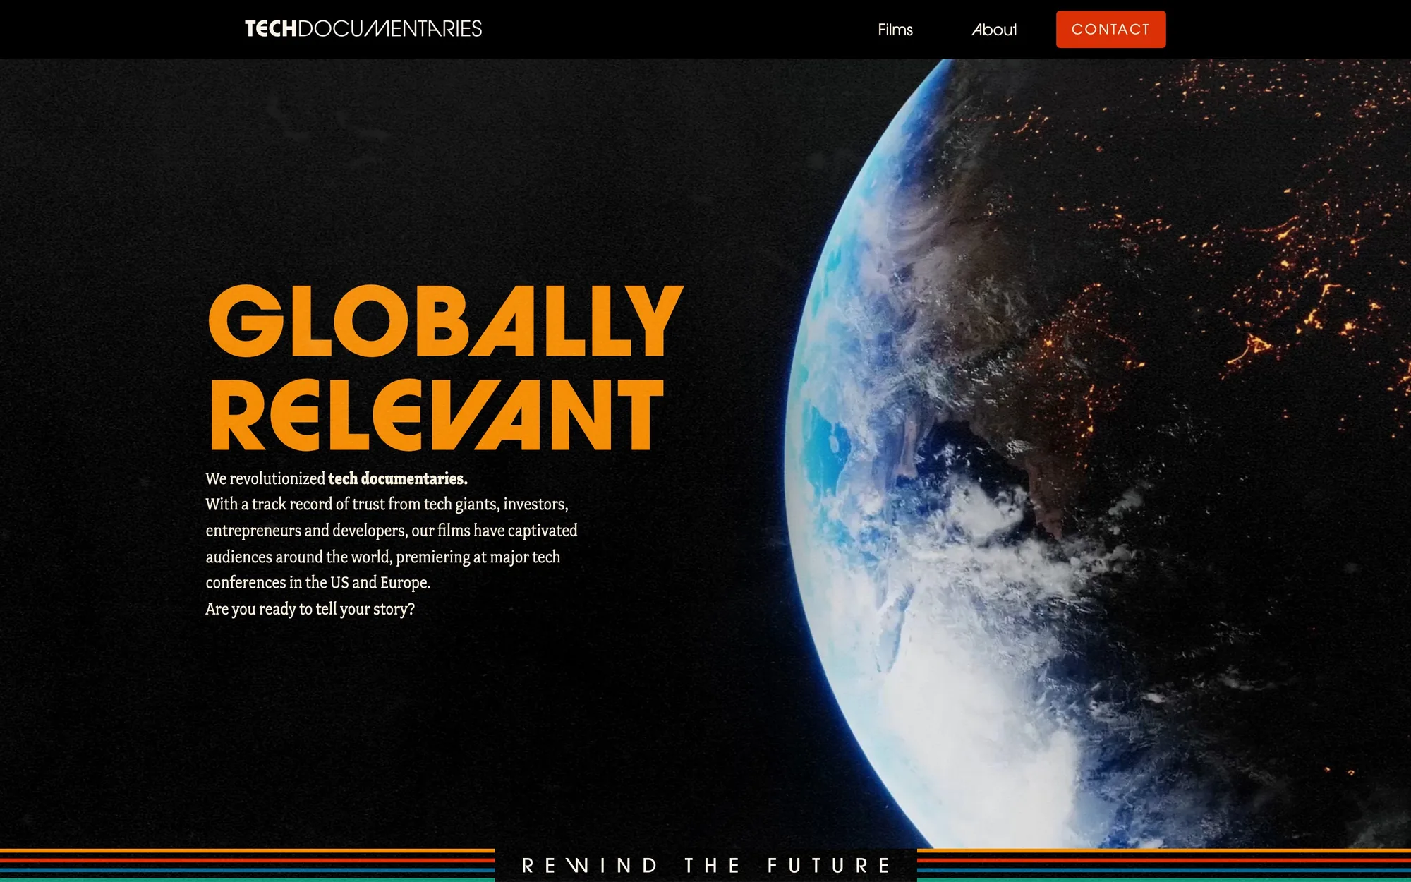
Task: Click the red CONTACT button
Action: click(1110, 30)
